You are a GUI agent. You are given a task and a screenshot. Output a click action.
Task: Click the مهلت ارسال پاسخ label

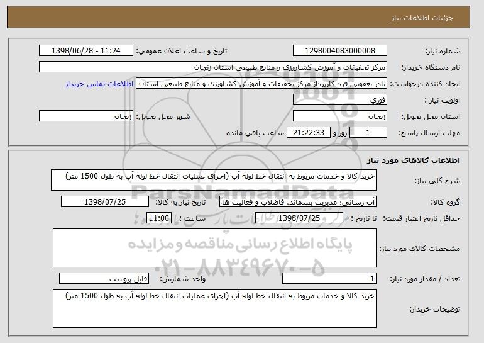[429, 133]
